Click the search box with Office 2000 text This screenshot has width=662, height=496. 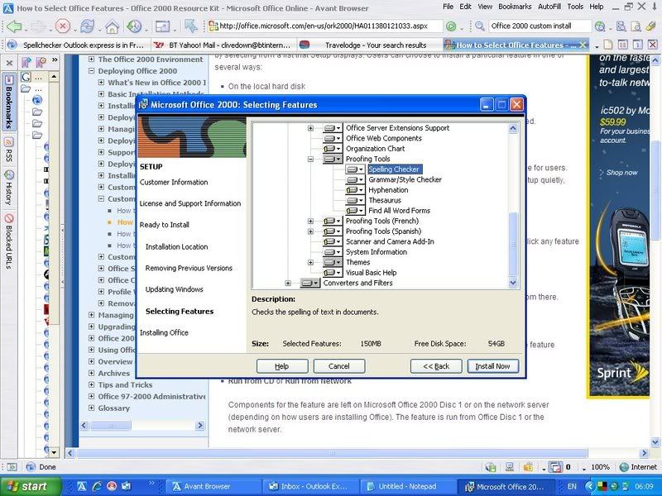point(540,26)
